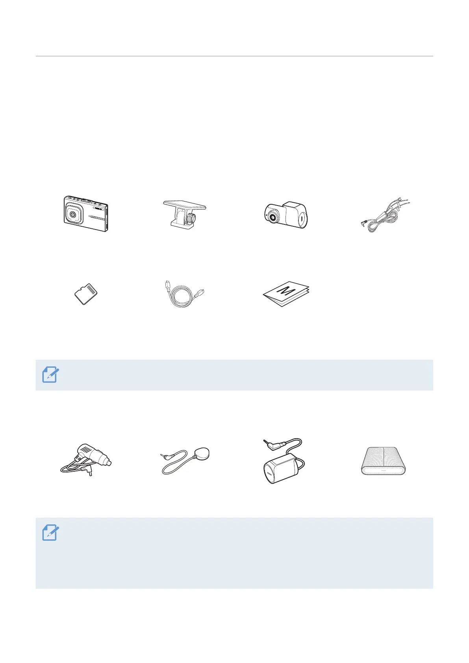Click the rear camera illustration
The image size is (469, 663).
(x=285, y=215)
